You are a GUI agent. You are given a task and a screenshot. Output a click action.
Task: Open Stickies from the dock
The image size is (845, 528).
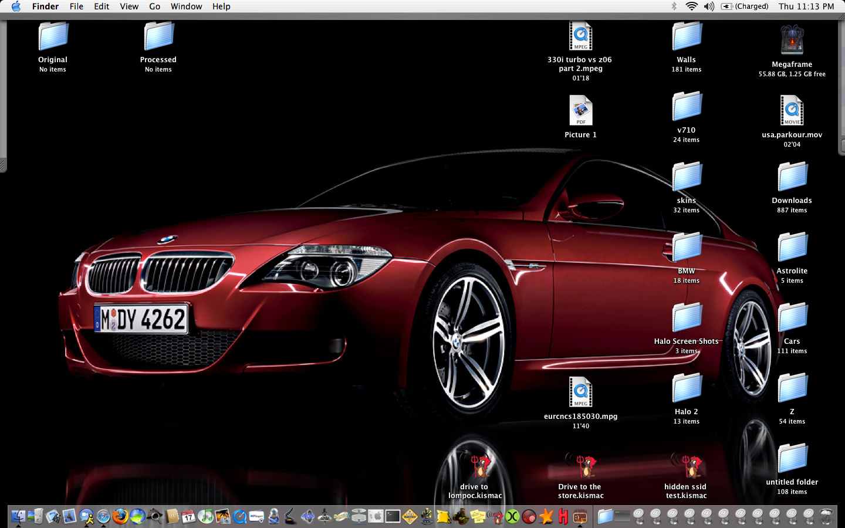(x=478, y=516)
